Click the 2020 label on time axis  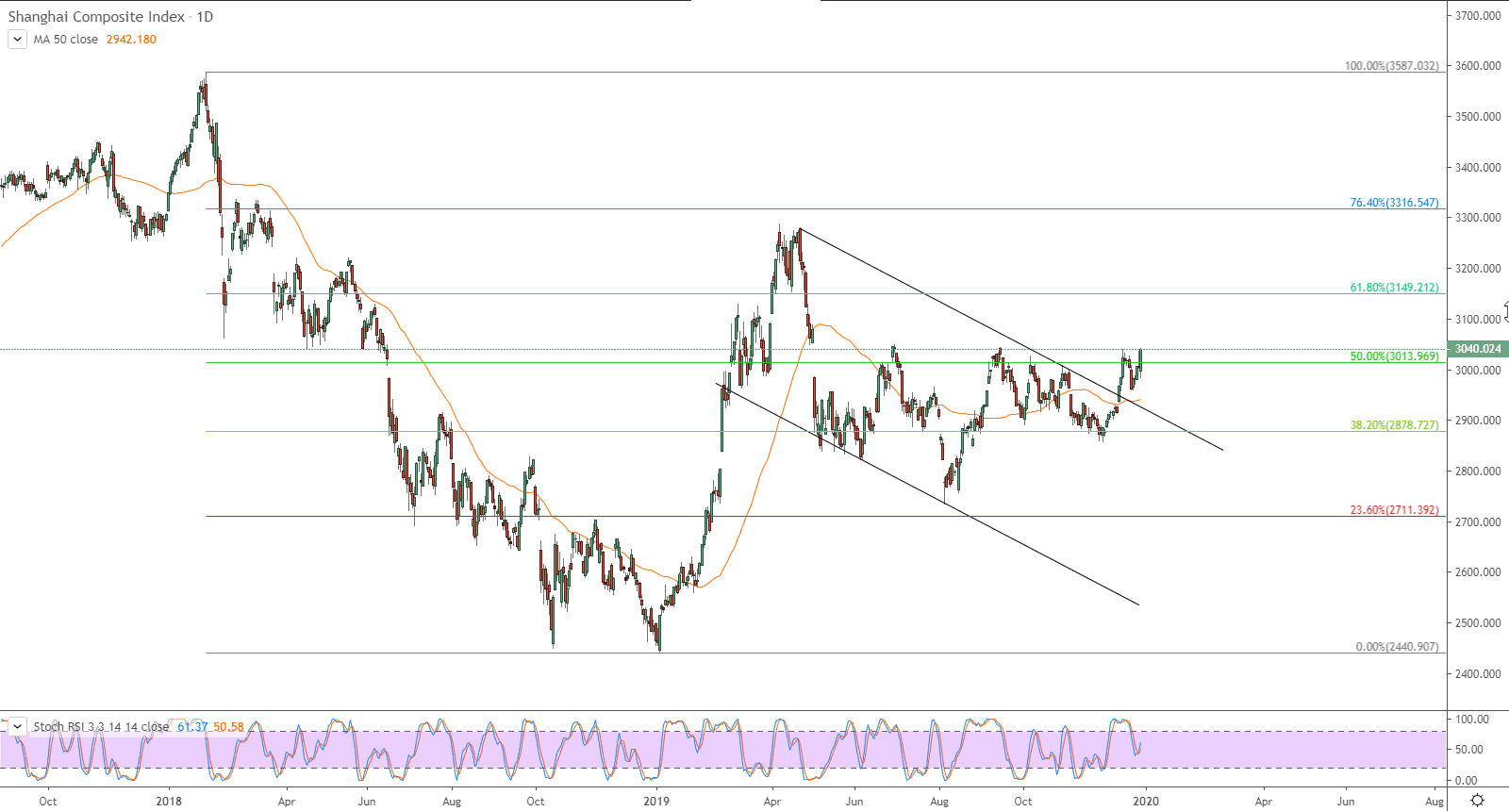1145,802
